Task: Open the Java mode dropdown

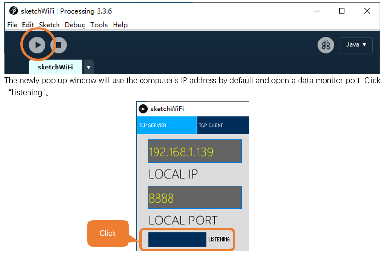Action: click(356, 45)
